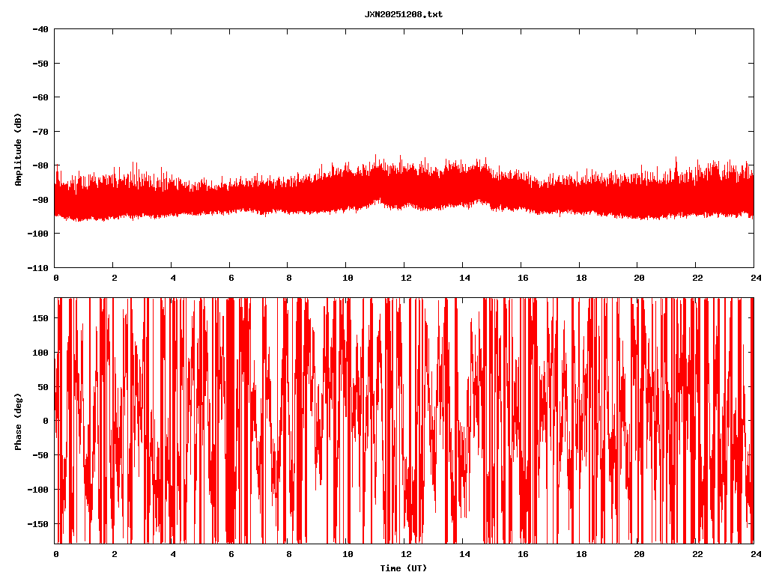This screenshot has height=575, width=767.
Task: Select the -150 phase axis tick label
Action: pyautogui.click(x=38, y=523)
